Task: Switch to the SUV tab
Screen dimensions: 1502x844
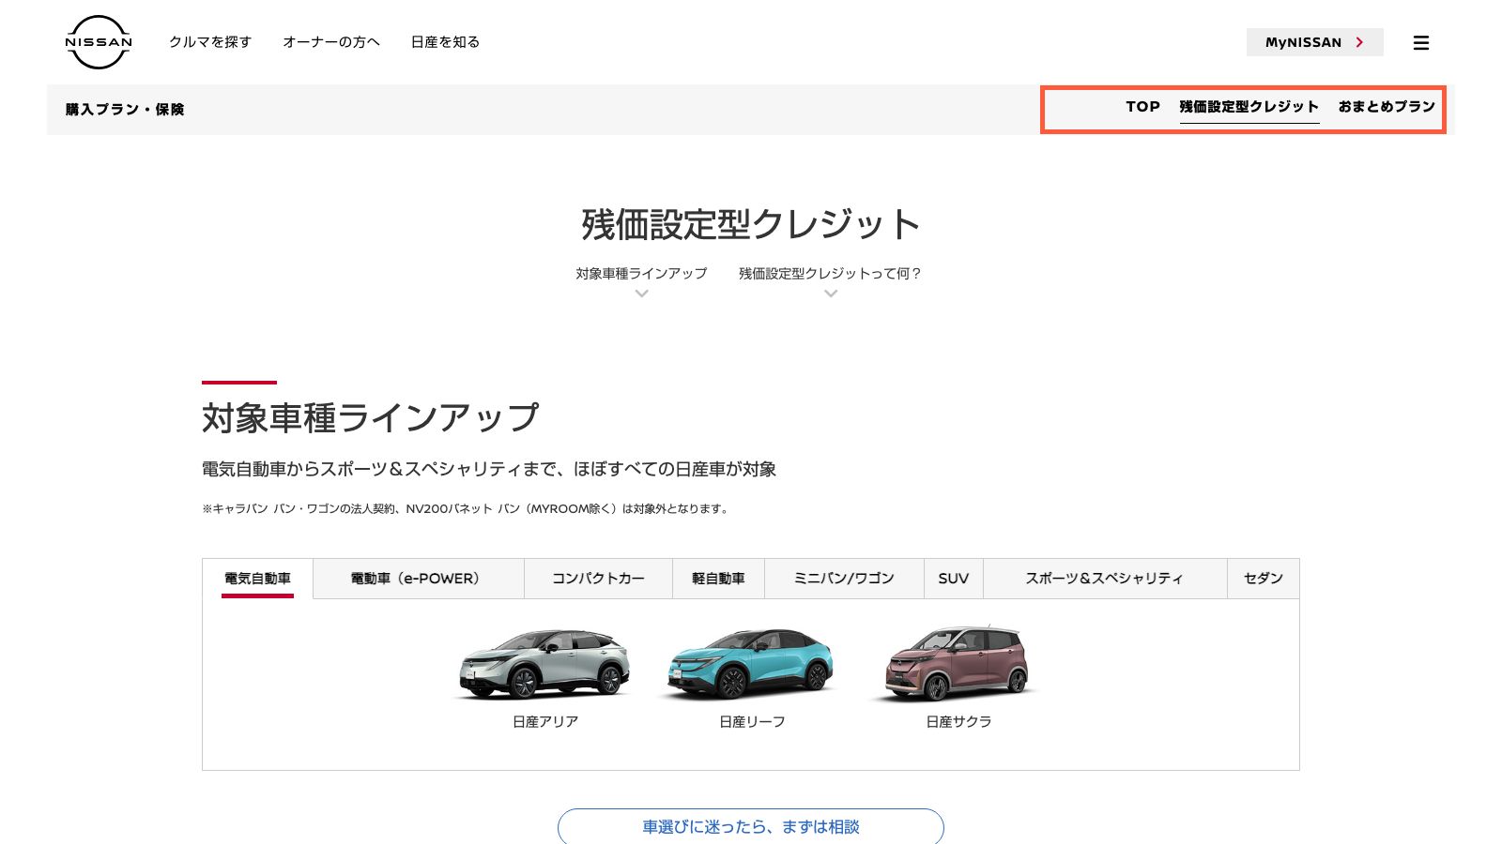Action: tap(954, 579)
